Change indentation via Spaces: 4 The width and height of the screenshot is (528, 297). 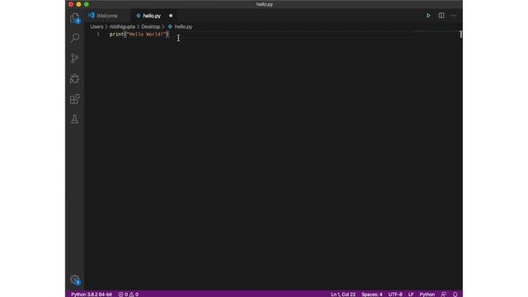[x=372, y=295]
